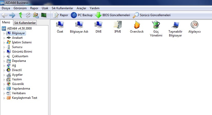Go up one level with green arrow
This screenshot has height=115, width=212.
tap(21, 15)
